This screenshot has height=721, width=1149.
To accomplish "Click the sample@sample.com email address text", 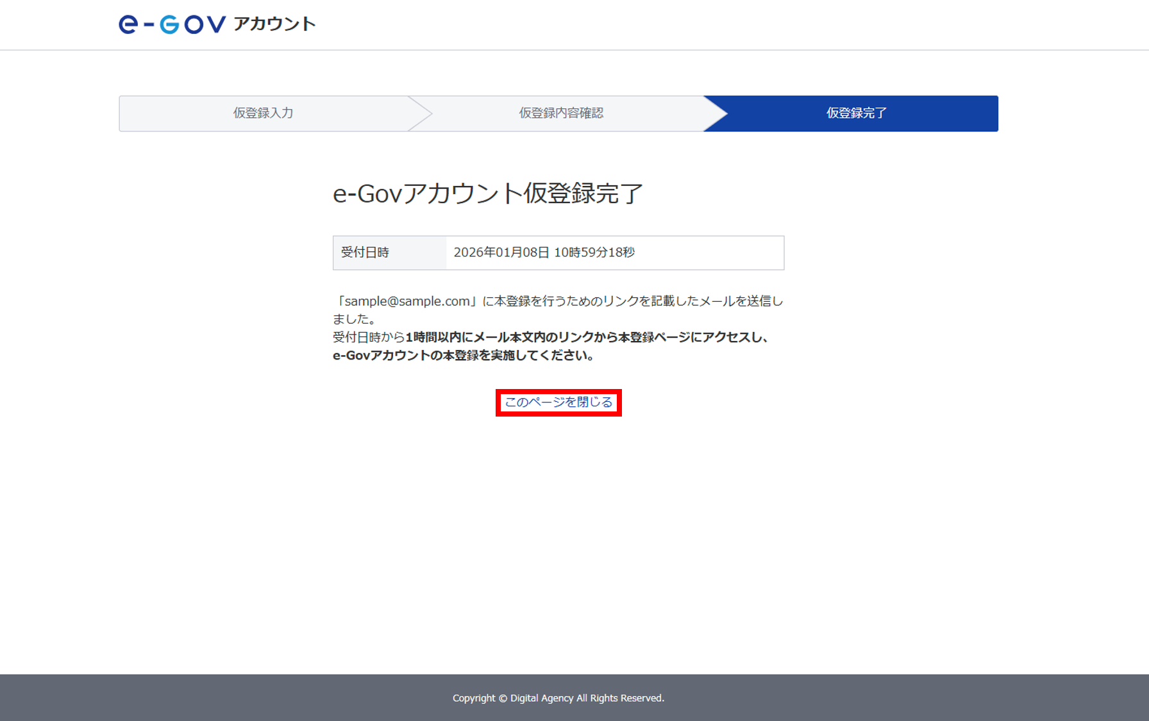I will (x=407, y=301).
